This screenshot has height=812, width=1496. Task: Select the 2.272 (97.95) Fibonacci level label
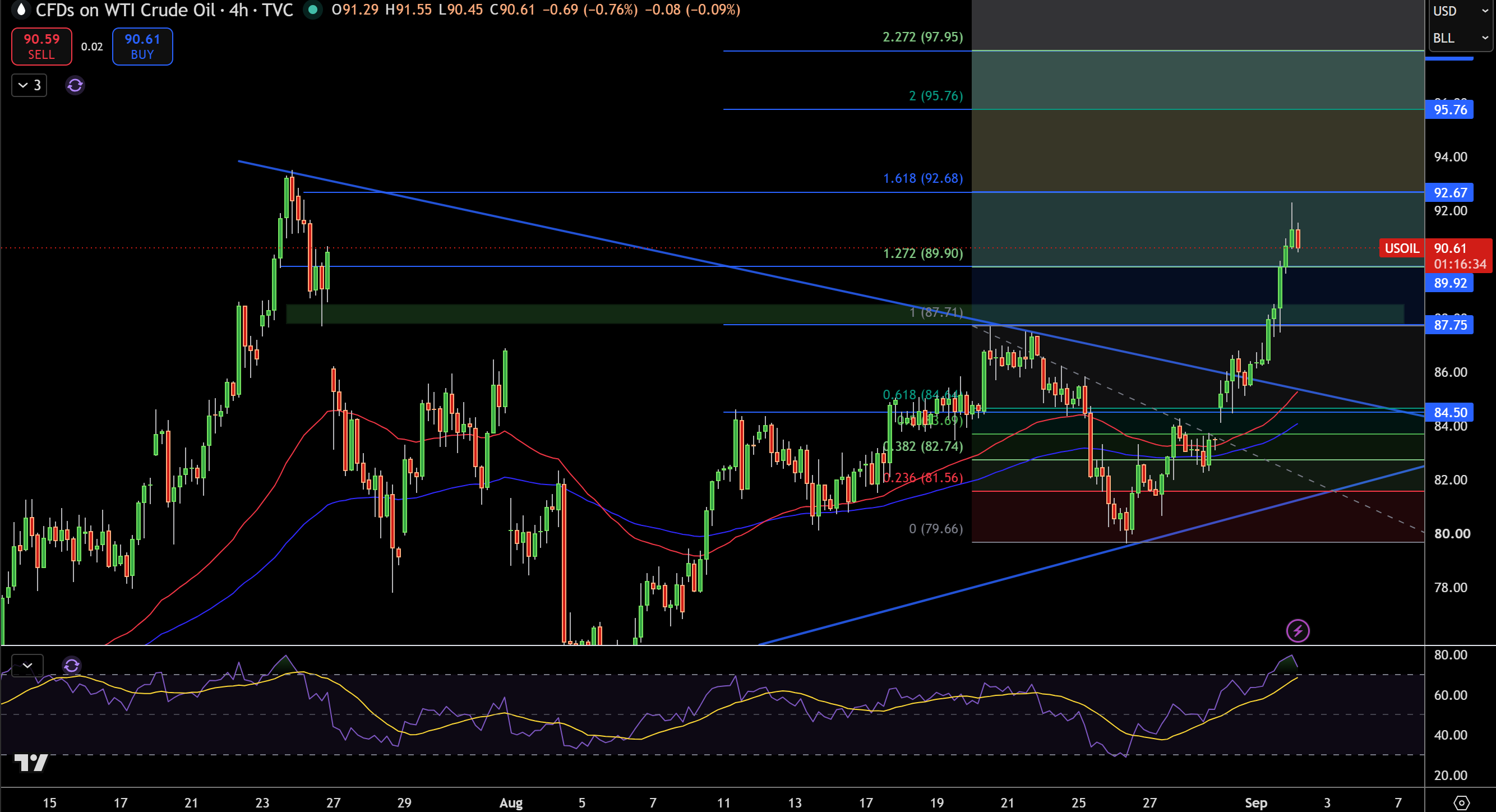(923, 37)
